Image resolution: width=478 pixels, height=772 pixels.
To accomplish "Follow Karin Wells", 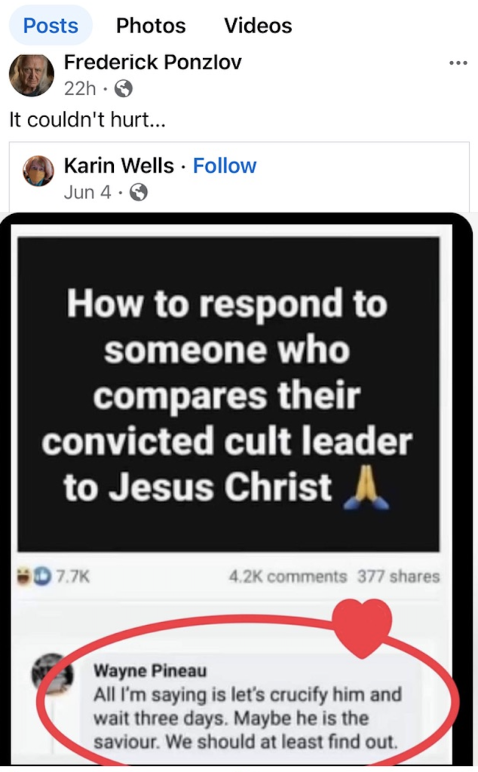I will 225,166.
